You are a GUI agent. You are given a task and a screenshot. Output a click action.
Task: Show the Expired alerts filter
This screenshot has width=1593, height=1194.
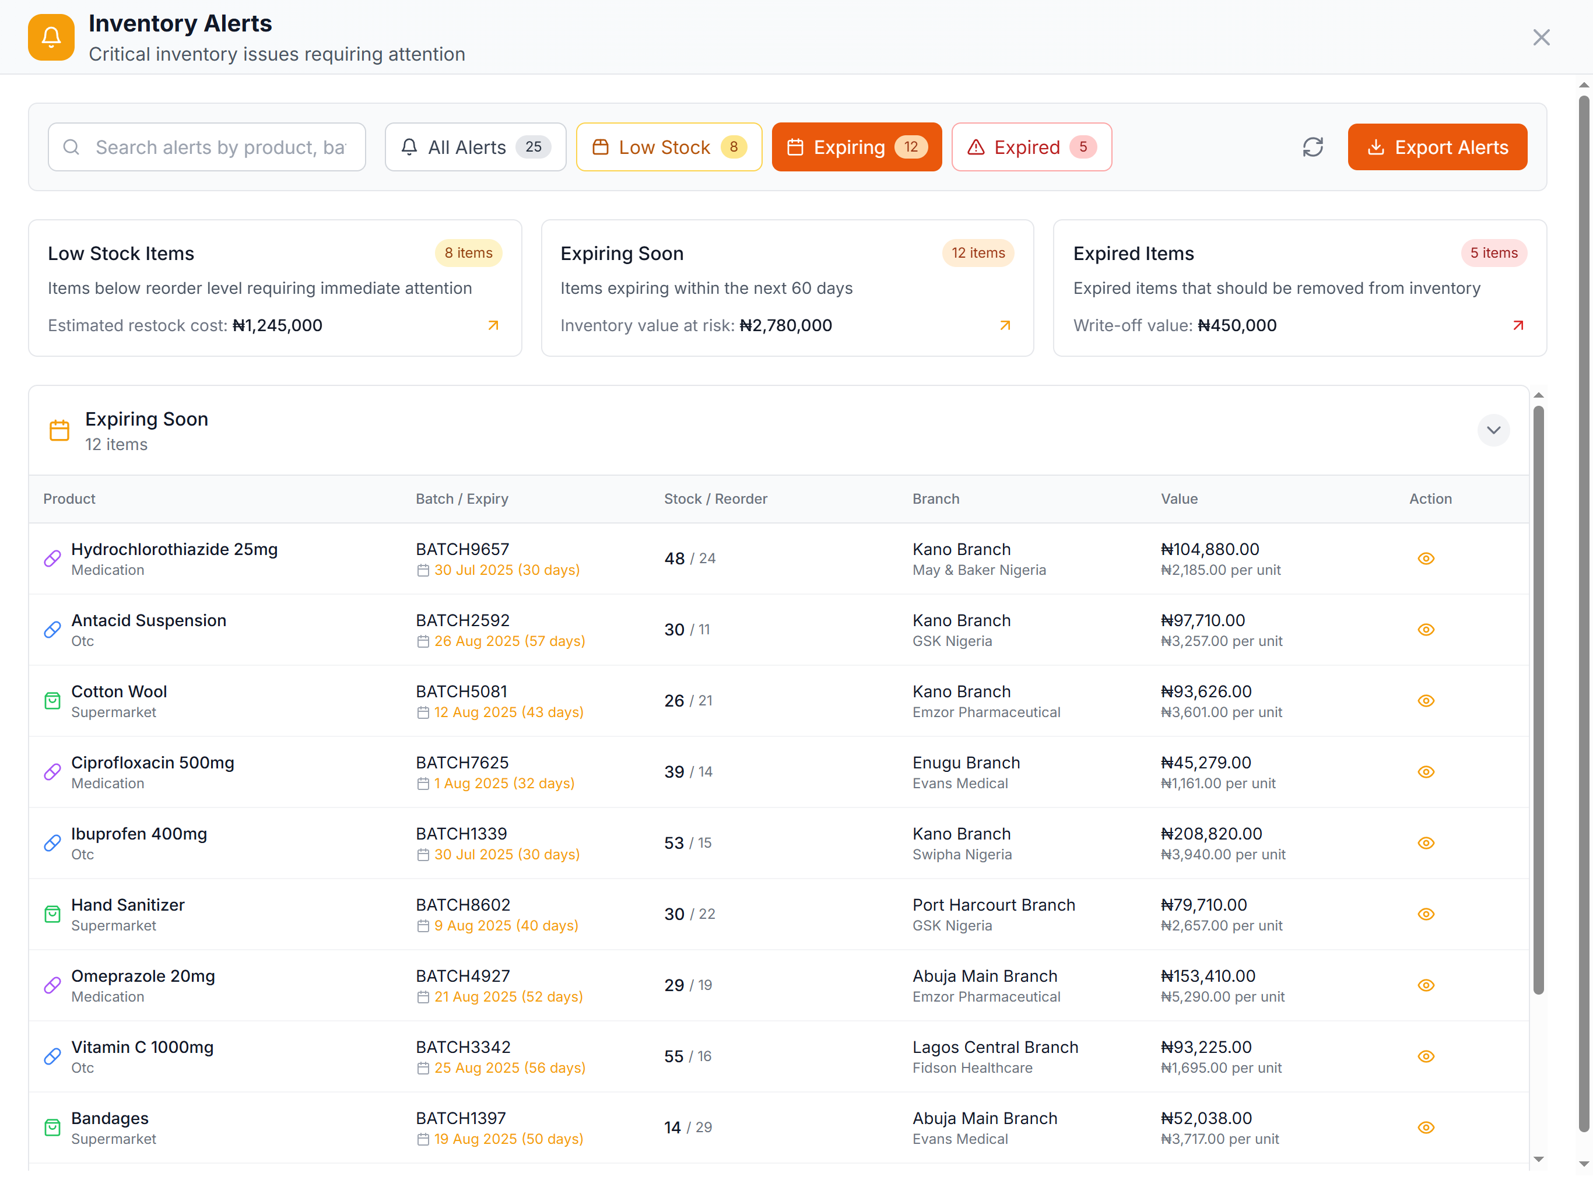coord(1030,147)
